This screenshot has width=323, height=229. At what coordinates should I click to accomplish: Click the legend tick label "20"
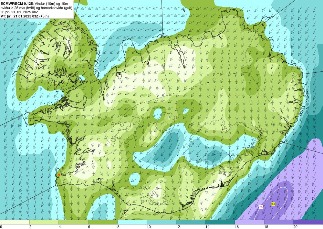pos(296,227)
